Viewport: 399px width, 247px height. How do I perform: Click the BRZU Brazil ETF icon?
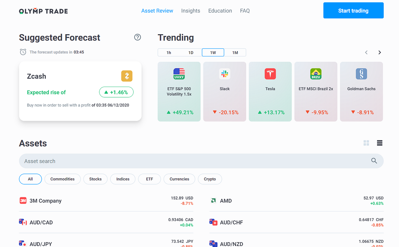point(316,74)
